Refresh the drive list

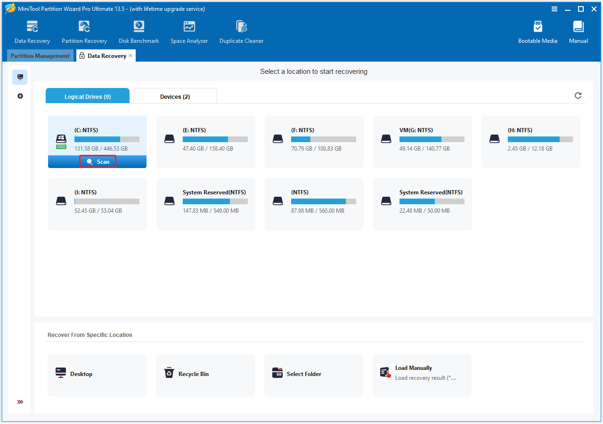578,96
